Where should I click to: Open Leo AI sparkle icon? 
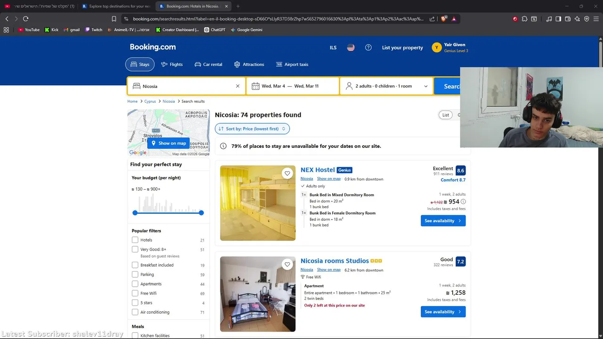tap(577, 19)
